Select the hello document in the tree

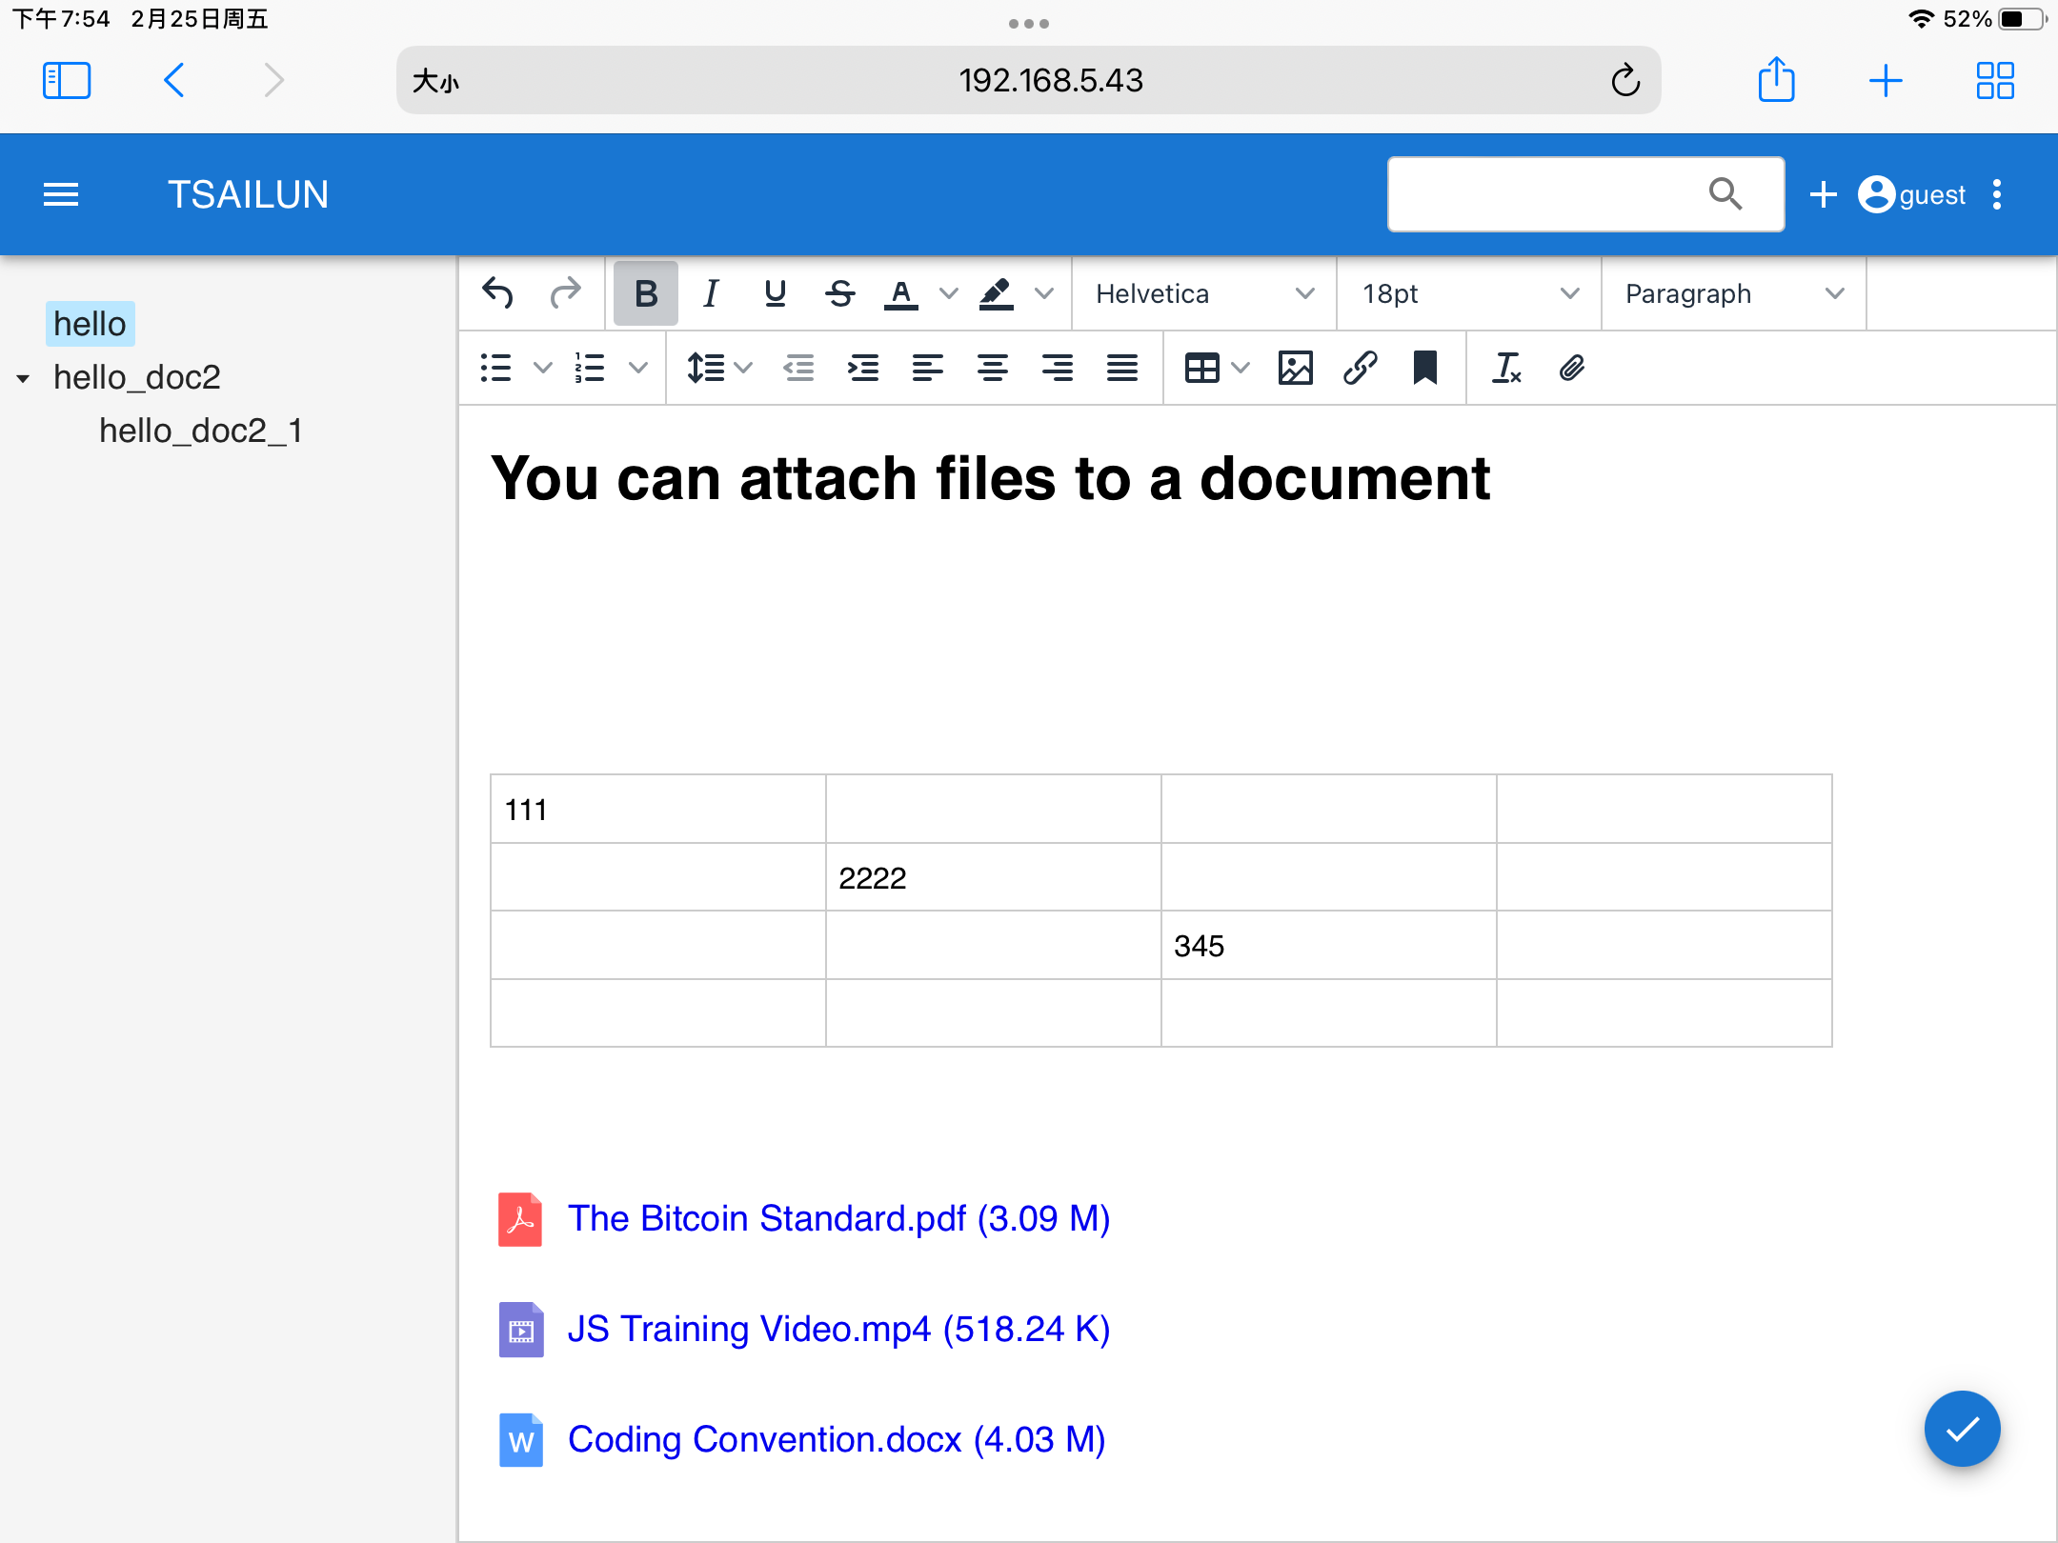90,324
